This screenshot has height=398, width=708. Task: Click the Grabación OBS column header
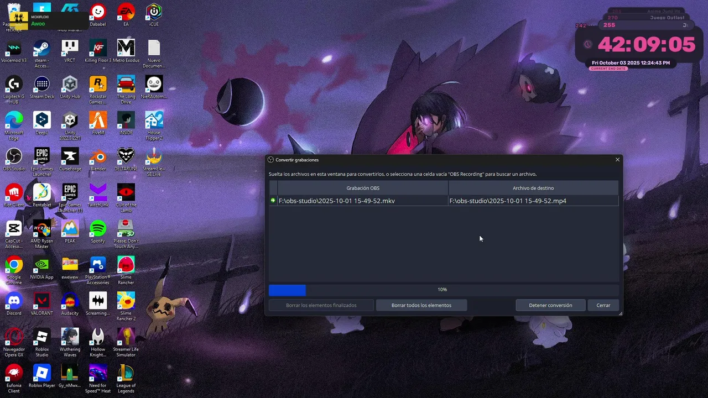363,188
